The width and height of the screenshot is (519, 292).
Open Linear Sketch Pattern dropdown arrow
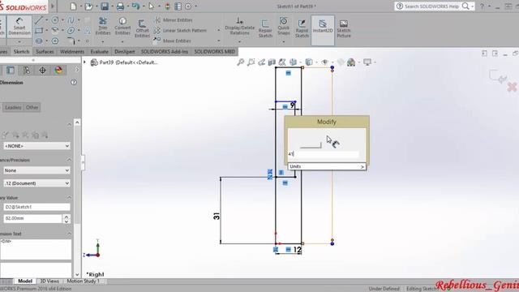click(218, 31)
